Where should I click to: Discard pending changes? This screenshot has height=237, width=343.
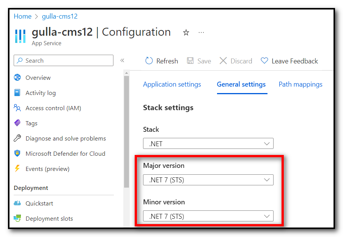coord(236,61)
